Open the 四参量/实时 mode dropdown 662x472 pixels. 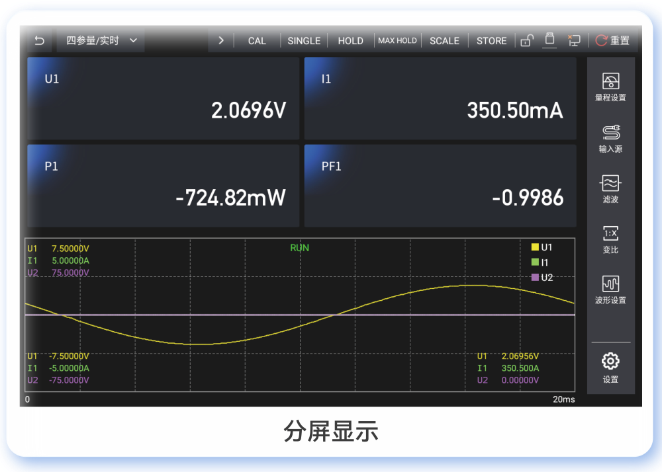[100, 40]
